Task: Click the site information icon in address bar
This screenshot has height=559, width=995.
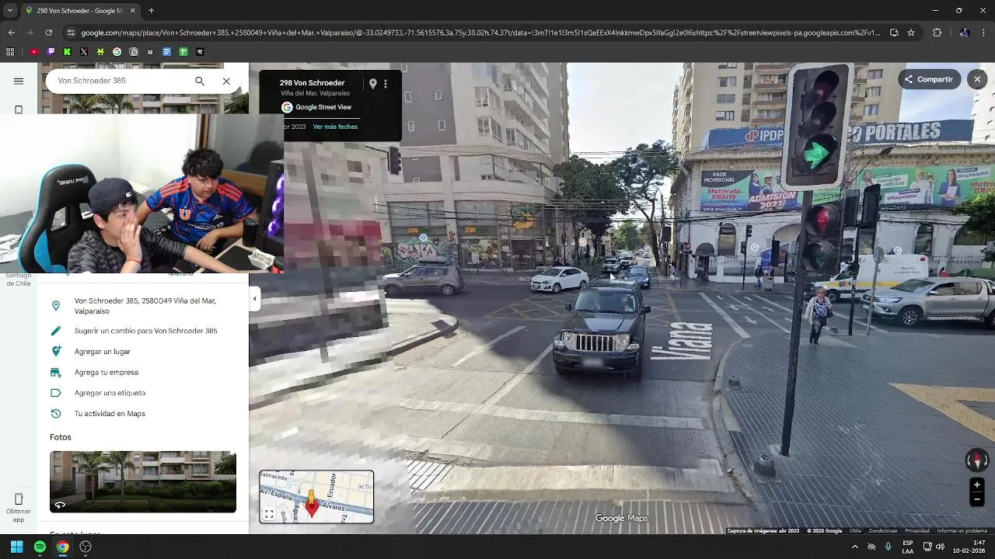Action: pyautogui.click(x=71, y=33)
